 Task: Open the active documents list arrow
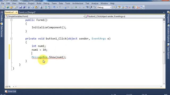point(164,12)
